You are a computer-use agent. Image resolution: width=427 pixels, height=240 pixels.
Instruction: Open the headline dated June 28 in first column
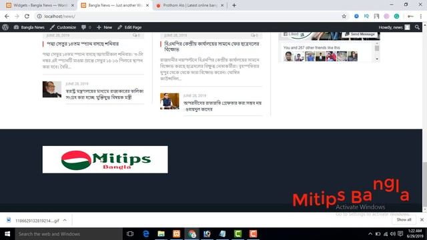[x=83, y=44]
